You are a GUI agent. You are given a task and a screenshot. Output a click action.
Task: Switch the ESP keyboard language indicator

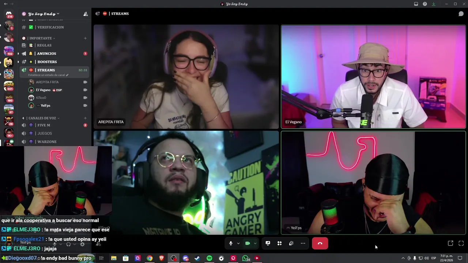coord(434,258)
